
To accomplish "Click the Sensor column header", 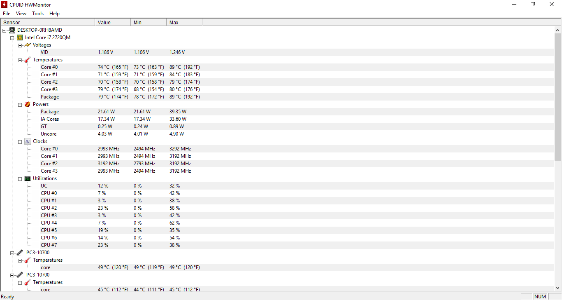I will [x=48, y=22].
